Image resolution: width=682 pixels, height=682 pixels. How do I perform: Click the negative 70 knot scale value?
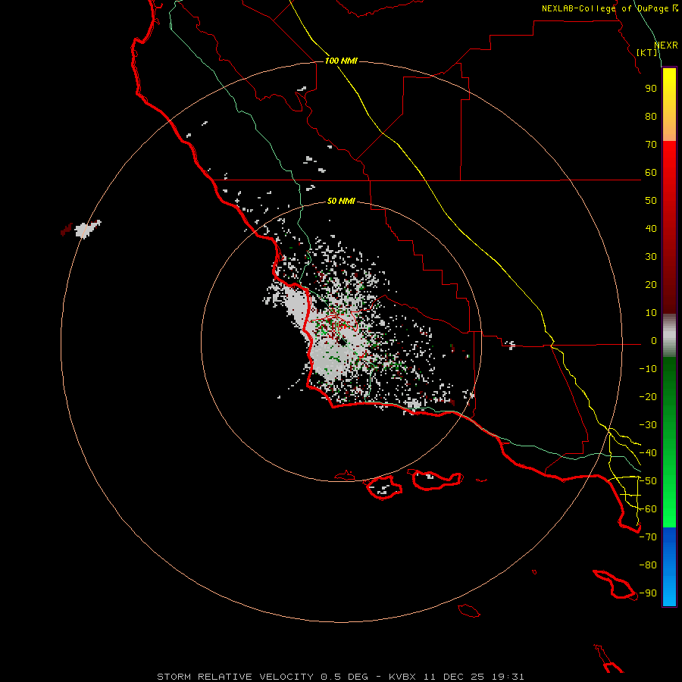coord(648,537)
